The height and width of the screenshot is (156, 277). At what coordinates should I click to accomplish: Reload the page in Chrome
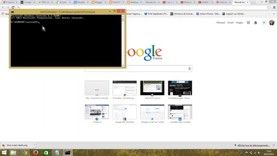[13, 7]
